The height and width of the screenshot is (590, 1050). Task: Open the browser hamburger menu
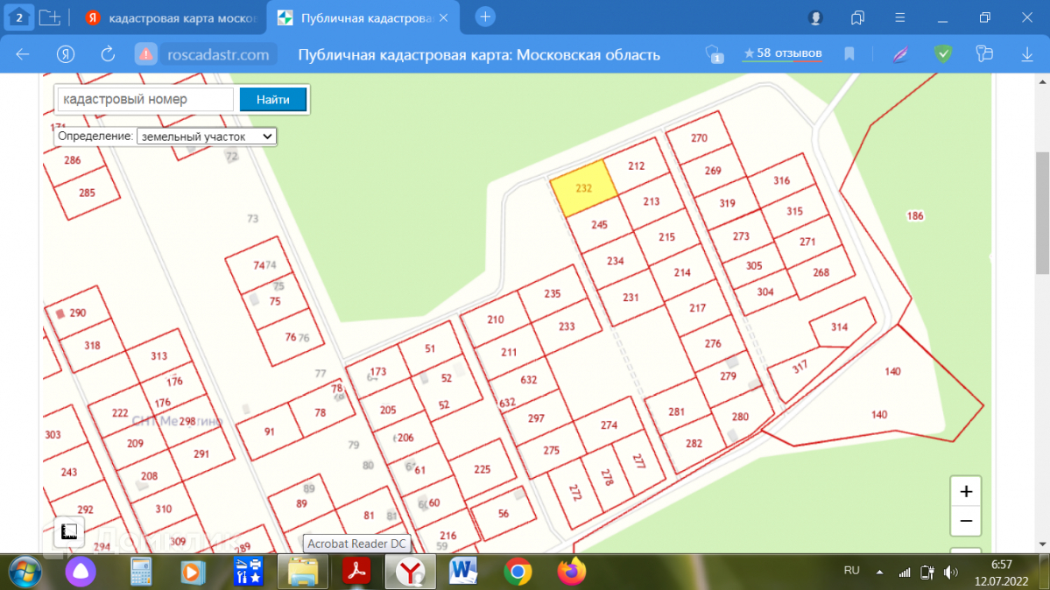tap(900, 18)
